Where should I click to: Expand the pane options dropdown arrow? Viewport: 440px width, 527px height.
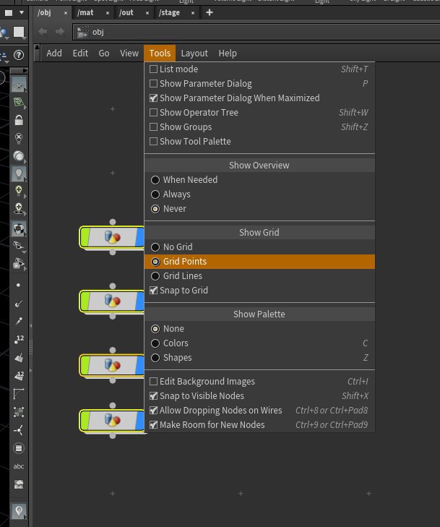[22, 13]
